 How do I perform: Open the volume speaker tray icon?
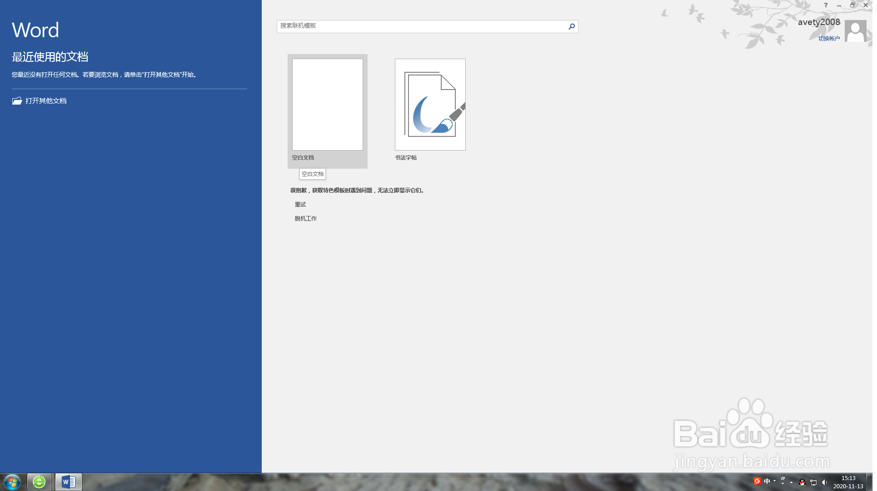825,482
